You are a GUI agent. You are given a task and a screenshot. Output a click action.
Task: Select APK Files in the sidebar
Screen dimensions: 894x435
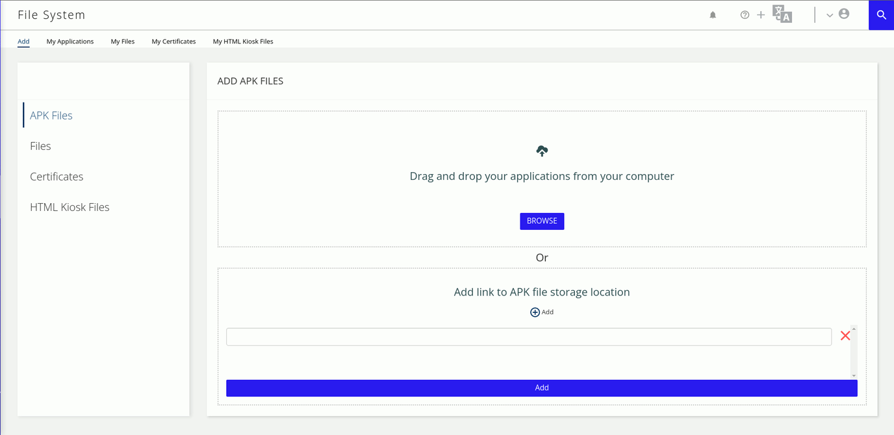[x=51, y=116]
